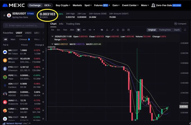
Task: Click the AIDOGE coin icon
Action: point(5,94)
